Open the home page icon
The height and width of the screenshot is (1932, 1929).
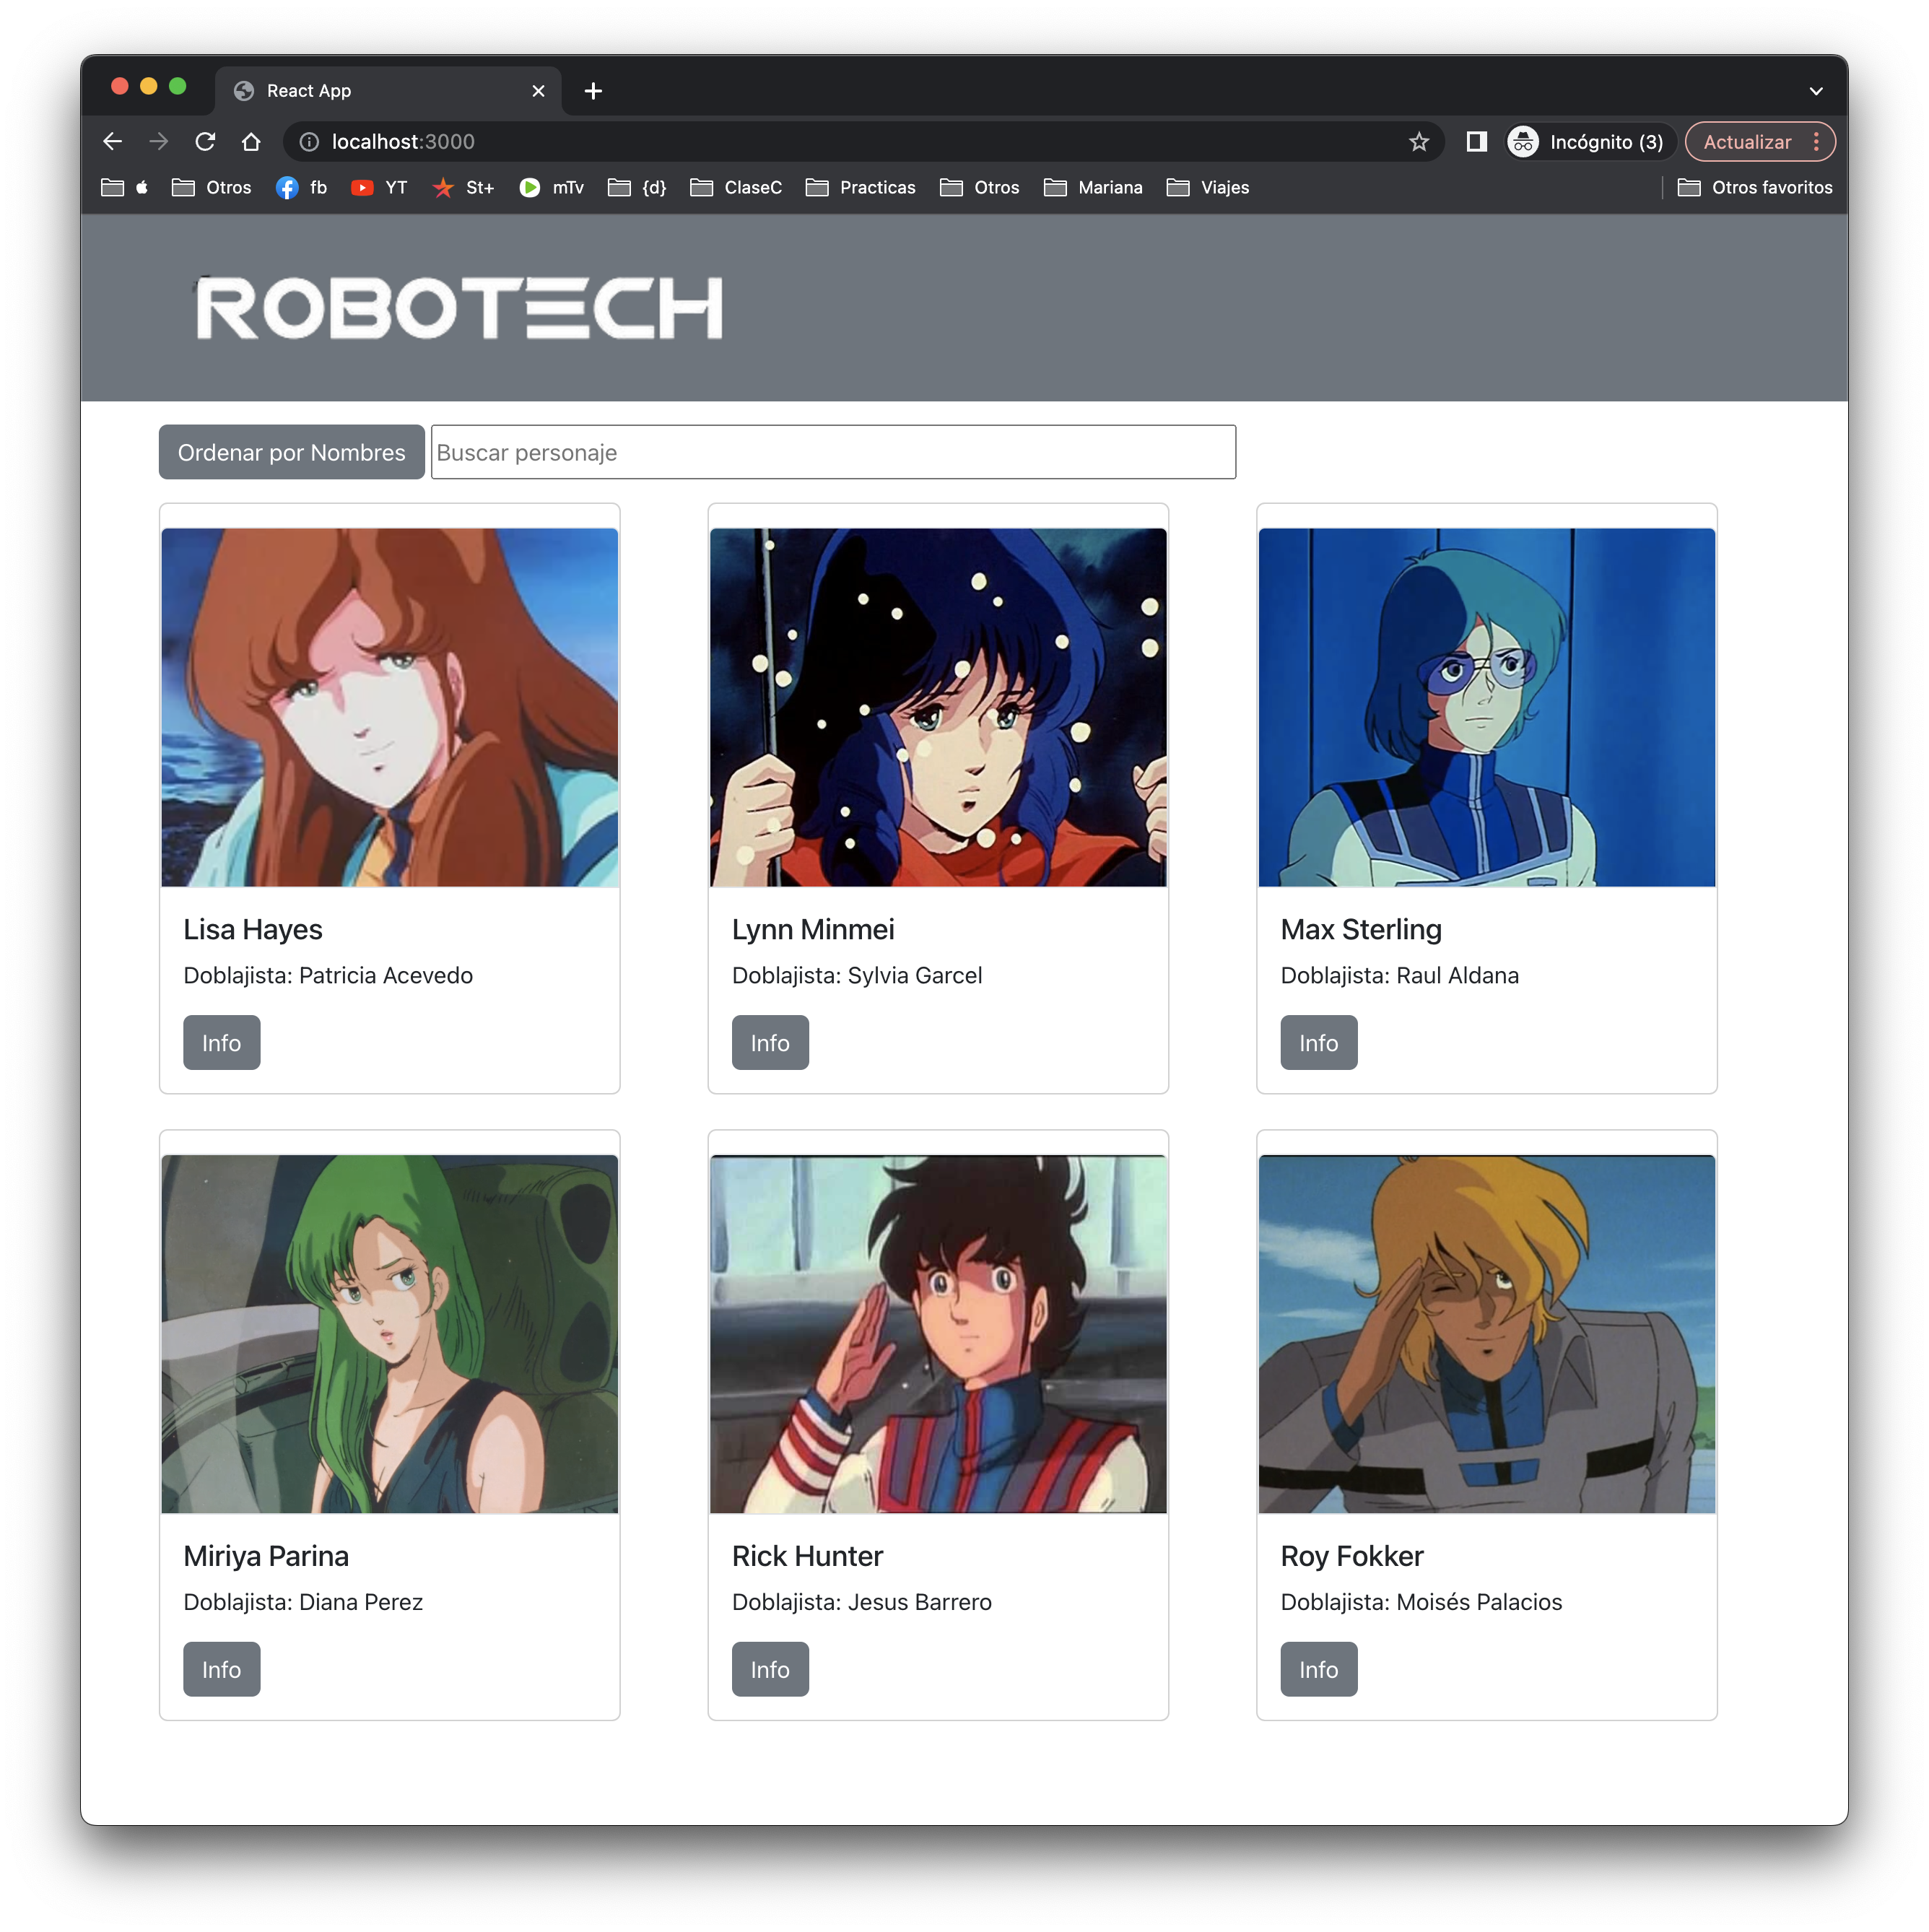tap(251, 142)
